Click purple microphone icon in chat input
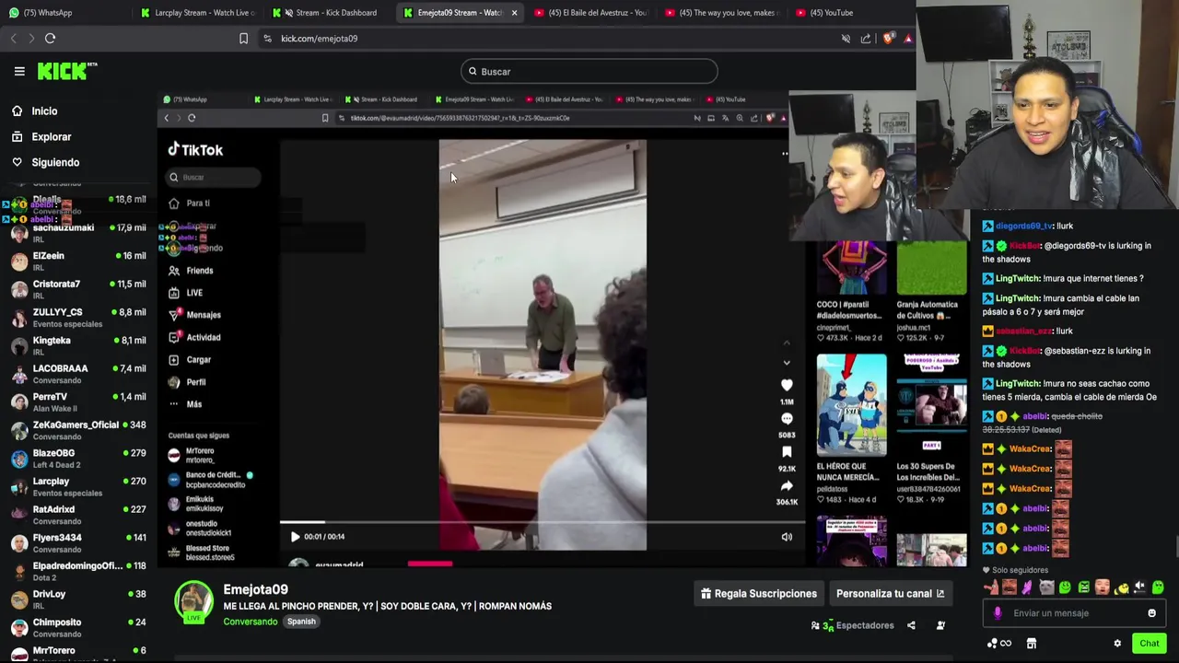 (x=998, y=613)
